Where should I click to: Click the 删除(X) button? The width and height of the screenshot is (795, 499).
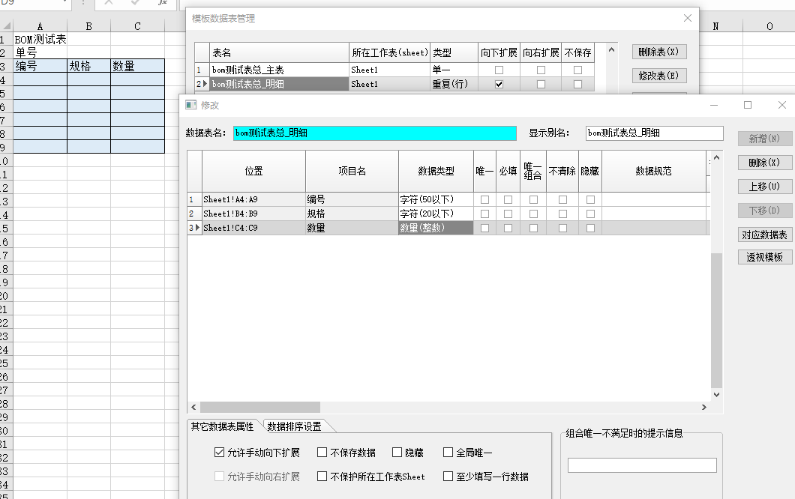coord(764,163)
